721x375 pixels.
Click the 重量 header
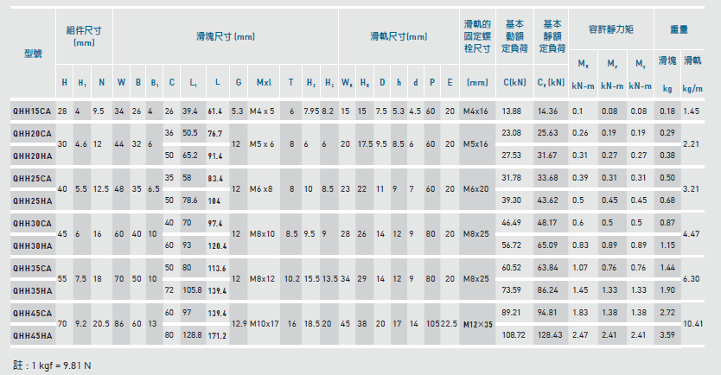click(x=679, y=29)
